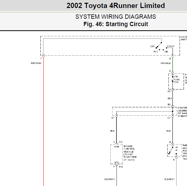Click the green GRN/BLK wire segment
Image resolution: width=187 pixels, height=186 pixels.
(x=173, y=65)
